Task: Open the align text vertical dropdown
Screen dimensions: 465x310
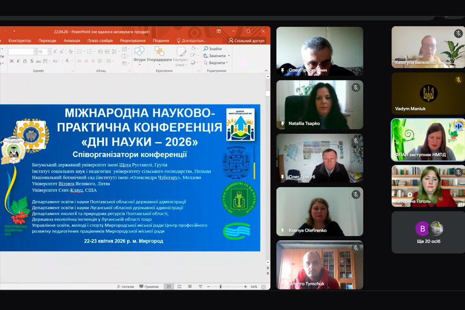Action: (126, 56)
